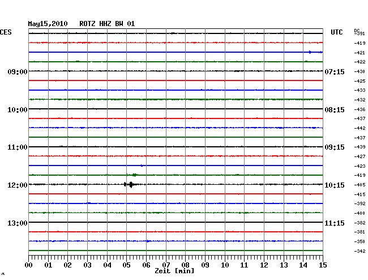Select the "11:00" local time label
Viewport: 368px width, 280px height.
coord(18,147)
